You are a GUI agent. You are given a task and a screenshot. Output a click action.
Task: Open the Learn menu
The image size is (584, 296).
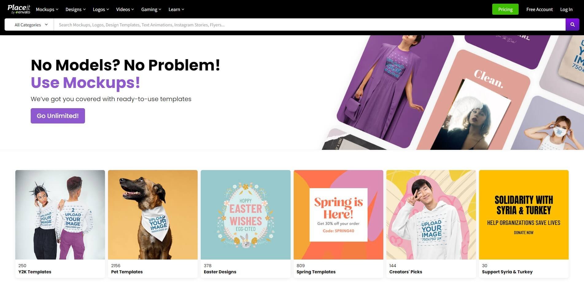tap(176, 9)
